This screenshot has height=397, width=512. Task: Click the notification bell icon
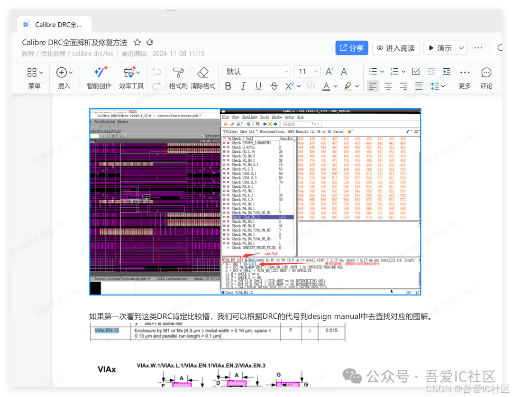149,43
